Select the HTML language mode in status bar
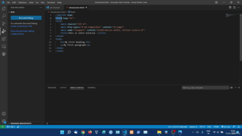The width and height of the screenshot is (242, 136). pos(216,127)
